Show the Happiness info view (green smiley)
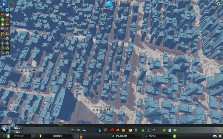This screenshot has height=139, width=223. (3, 20)
